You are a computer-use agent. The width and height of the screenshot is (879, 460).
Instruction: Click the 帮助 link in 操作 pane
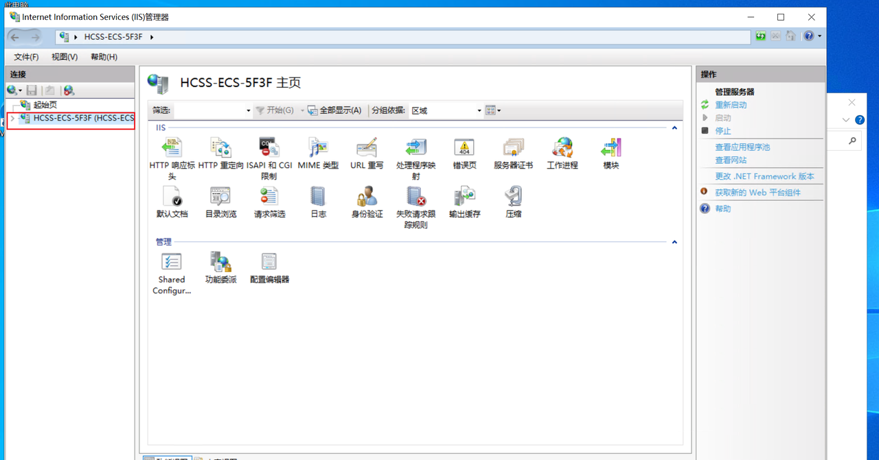tap(722, 208)
